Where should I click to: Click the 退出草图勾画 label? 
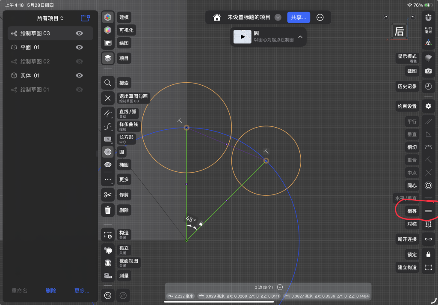133,98
